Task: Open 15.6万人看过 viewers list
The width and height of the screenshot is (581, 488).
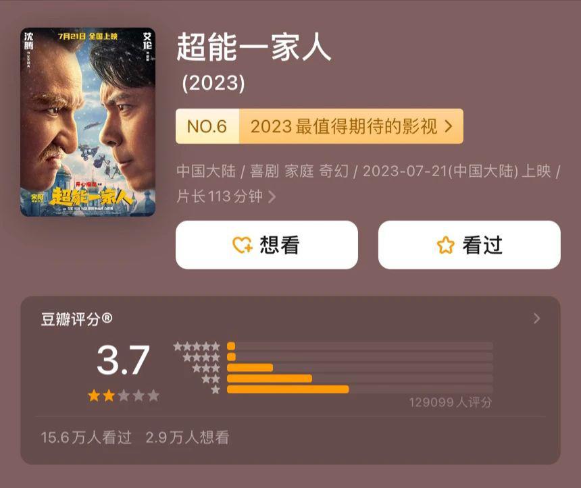Action: [x=86, y=437]
